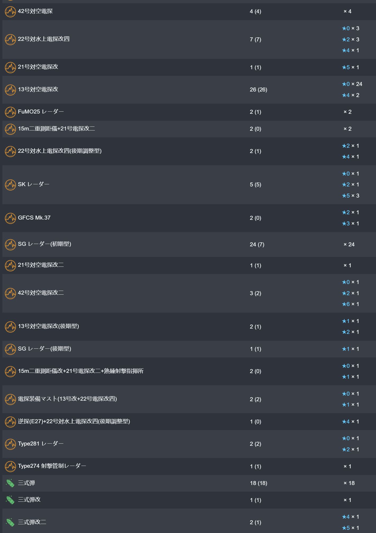Click the Type274 射撃管制レーダー label

point(52,466)
